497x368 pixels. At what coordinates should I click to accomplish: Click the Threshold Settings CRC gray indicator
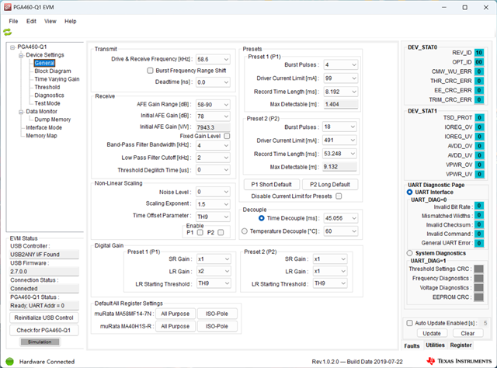tap(478, 269)
